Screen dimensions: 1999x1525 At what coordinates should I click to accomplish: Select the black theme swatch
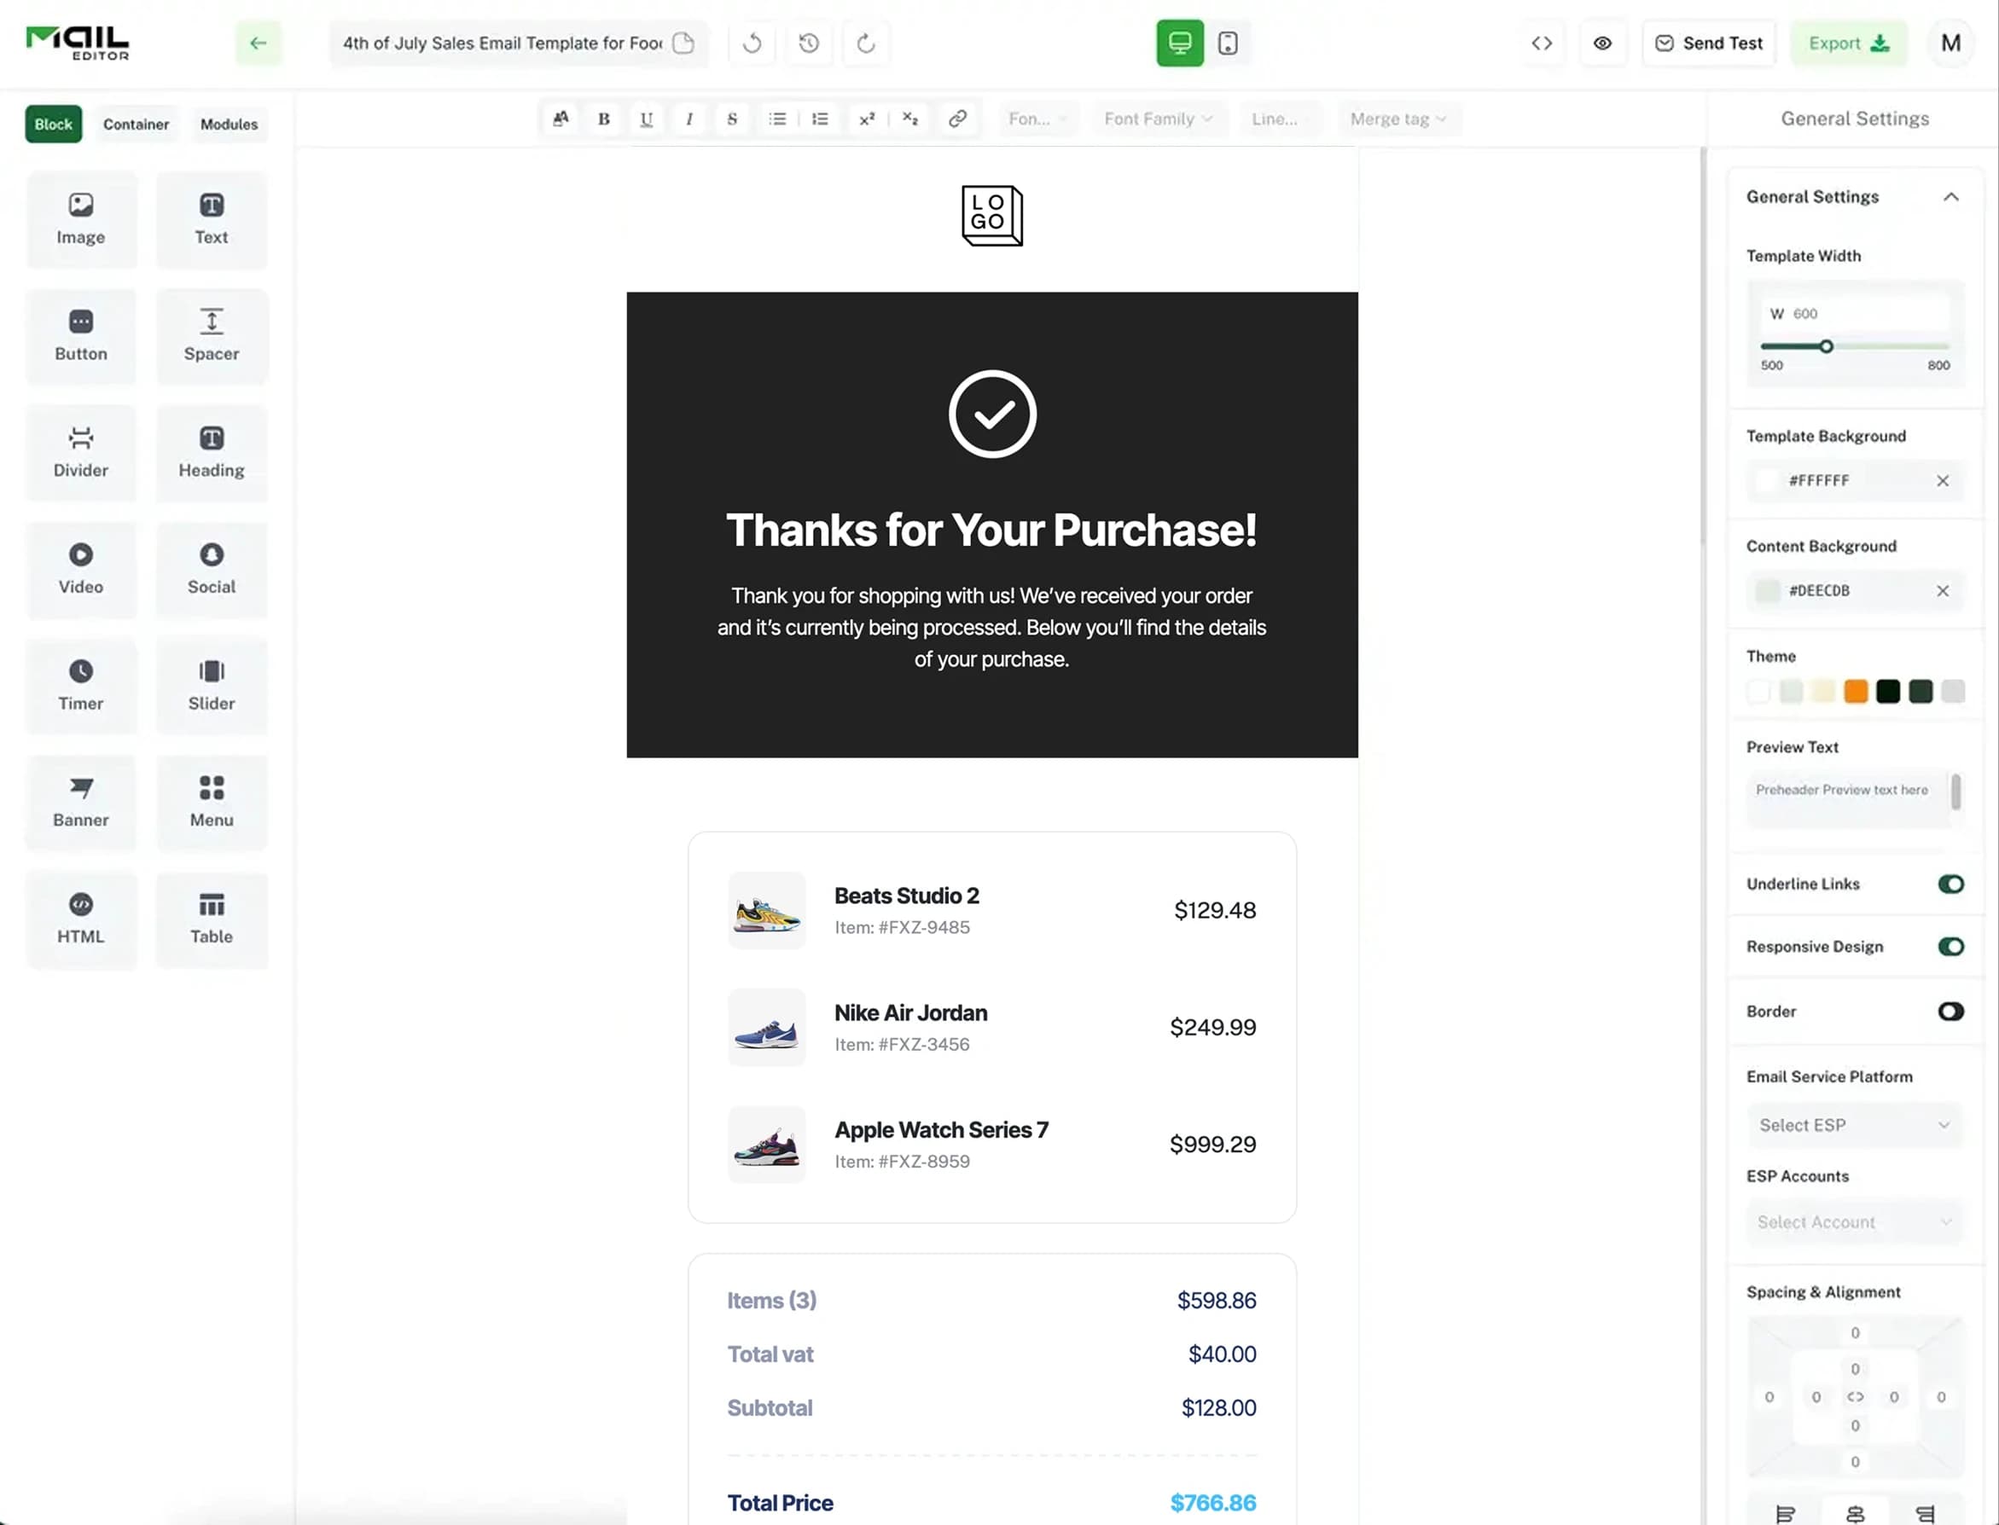pos(1887,692)
